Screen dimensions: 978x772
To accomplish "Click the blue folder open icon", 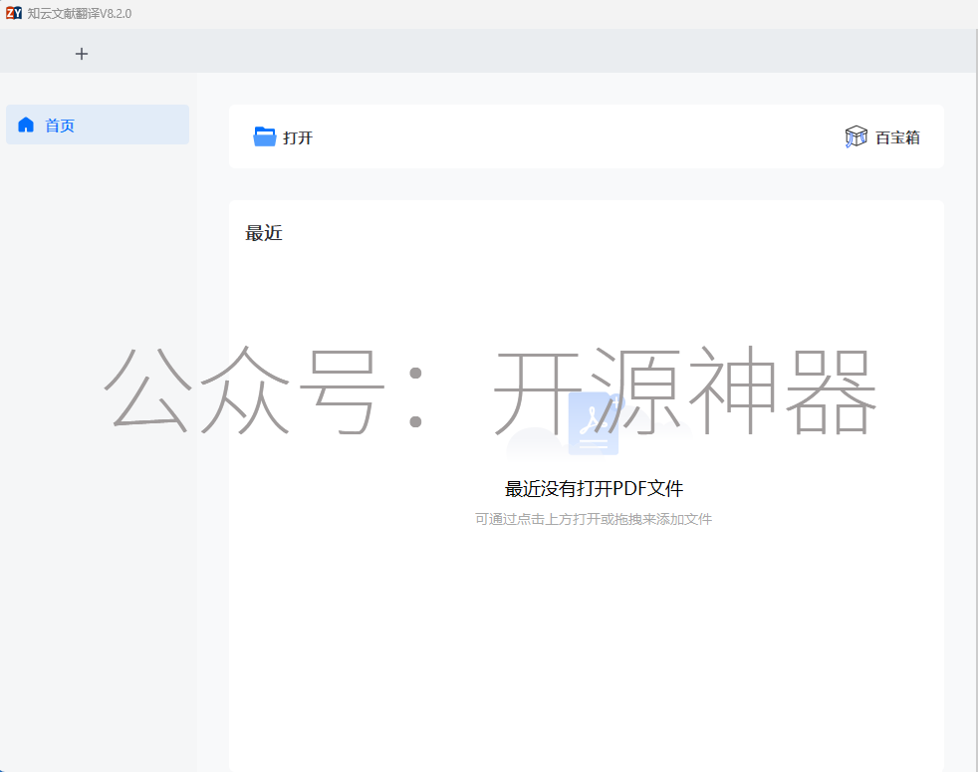I will click(x=265, y=136).
